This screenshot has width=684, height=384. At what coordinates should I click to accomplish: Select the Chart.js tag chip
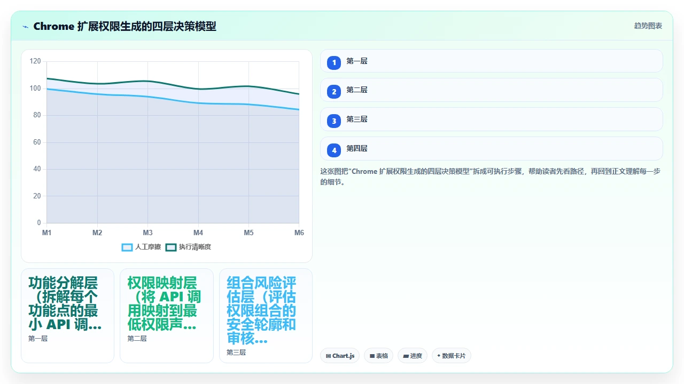click(340, 356)
